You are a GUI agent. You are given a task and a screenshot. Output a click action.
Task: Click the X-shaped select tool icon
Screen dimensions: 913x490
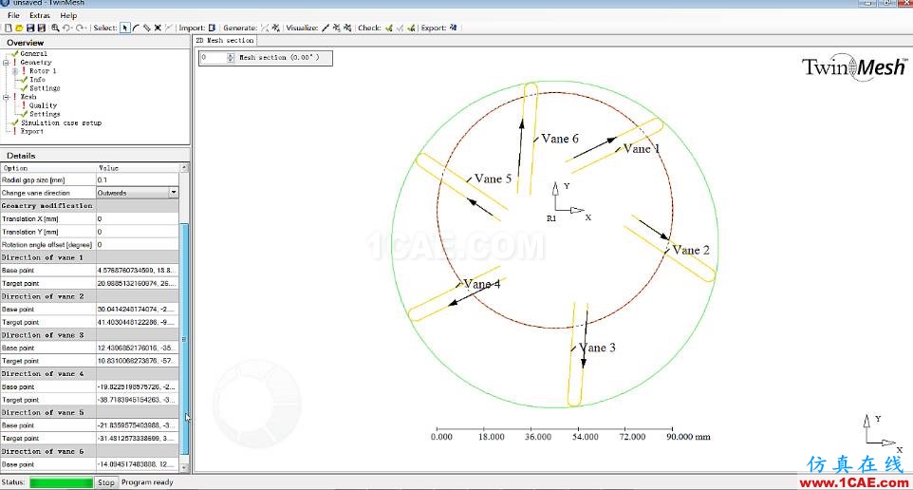[x=158, y=28]
